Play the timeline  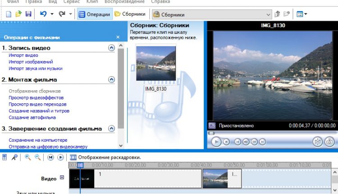(60, 157)
